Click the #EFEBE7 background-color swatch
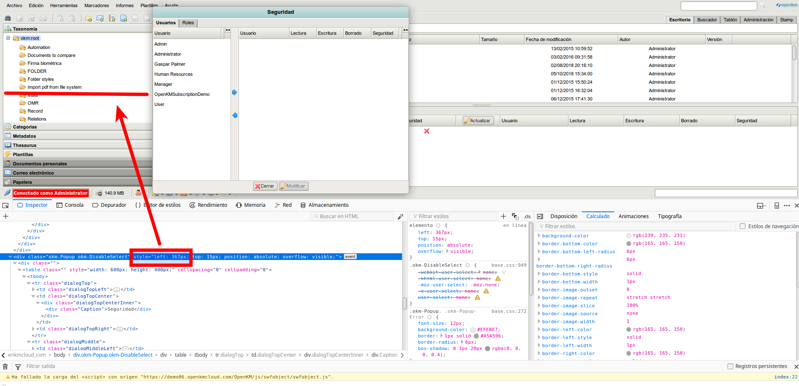 click(473, 330)
